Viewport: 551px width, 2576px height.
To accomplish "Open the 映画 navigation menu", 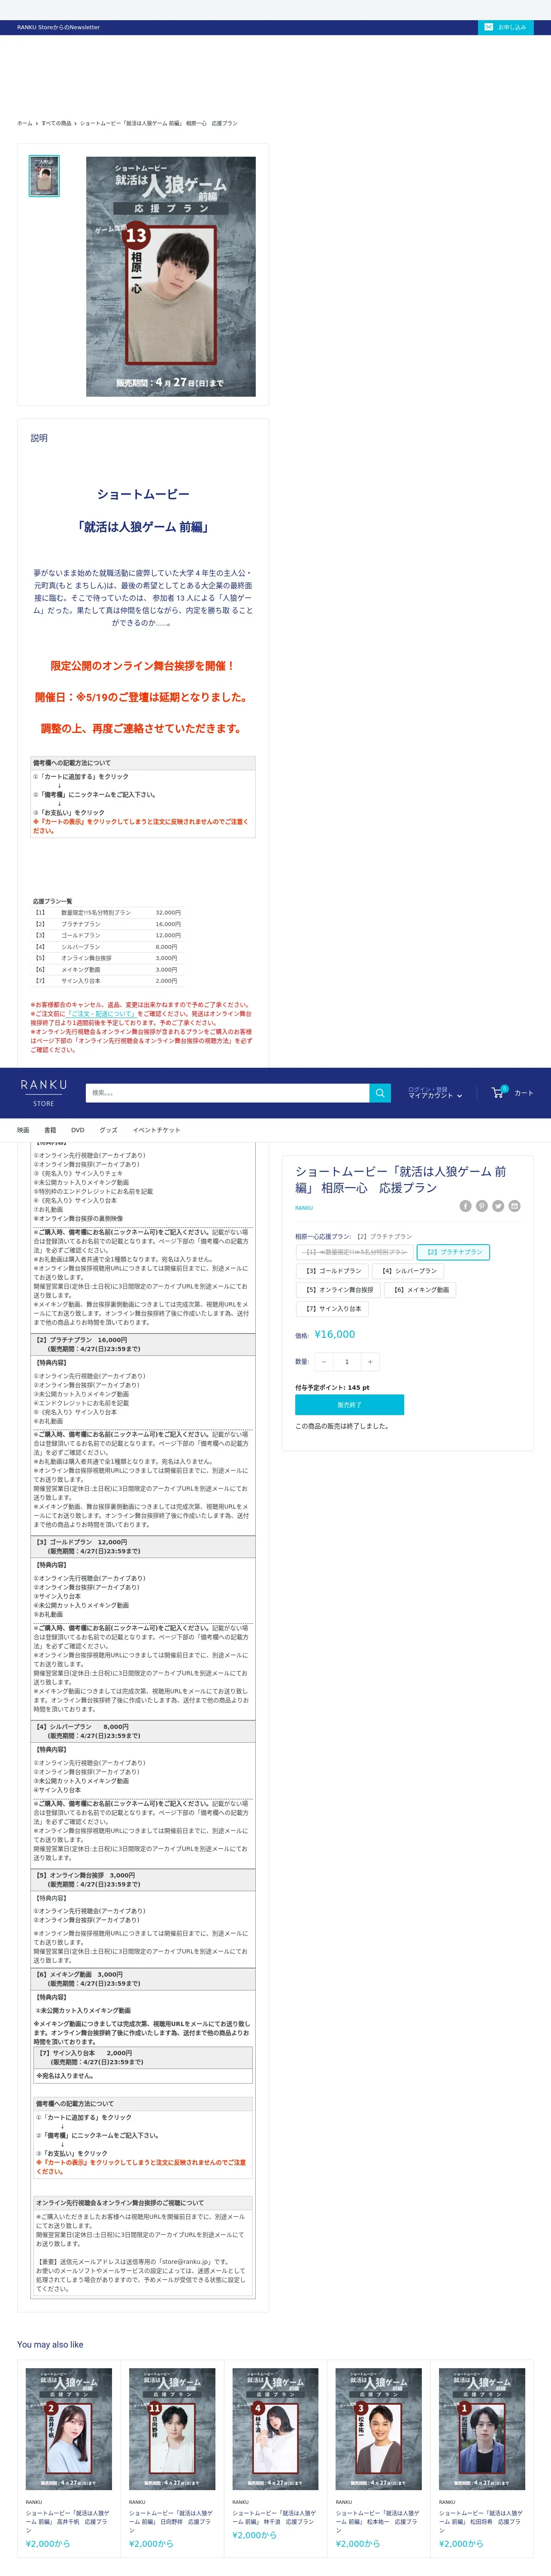I will point(23,1130).
